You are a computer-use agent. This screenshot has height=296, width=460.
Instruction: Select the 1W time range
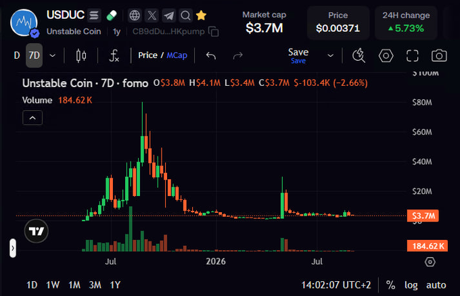[x=53, y=285]
